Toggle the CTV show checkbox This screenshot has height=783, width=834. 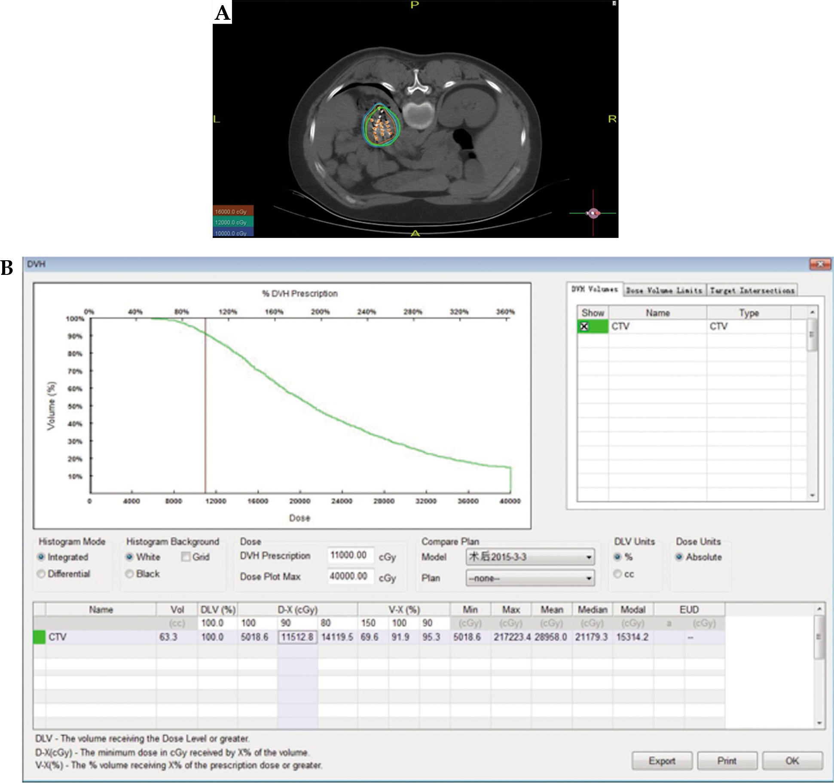click(584, 326)
